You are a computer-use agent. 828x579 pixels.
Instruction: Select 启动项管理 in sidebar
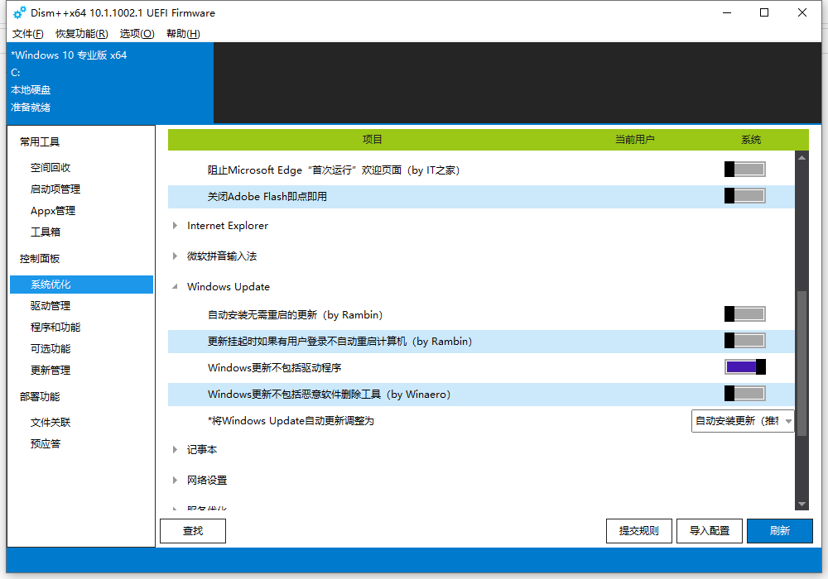[x=55, y=189]
